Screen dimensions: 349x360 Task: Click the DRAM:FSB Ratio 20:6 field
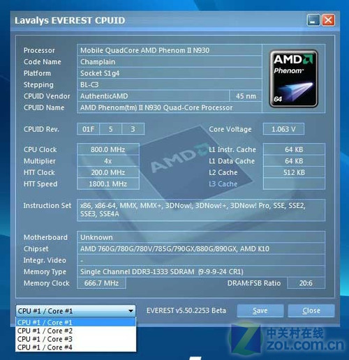(306, 283)
